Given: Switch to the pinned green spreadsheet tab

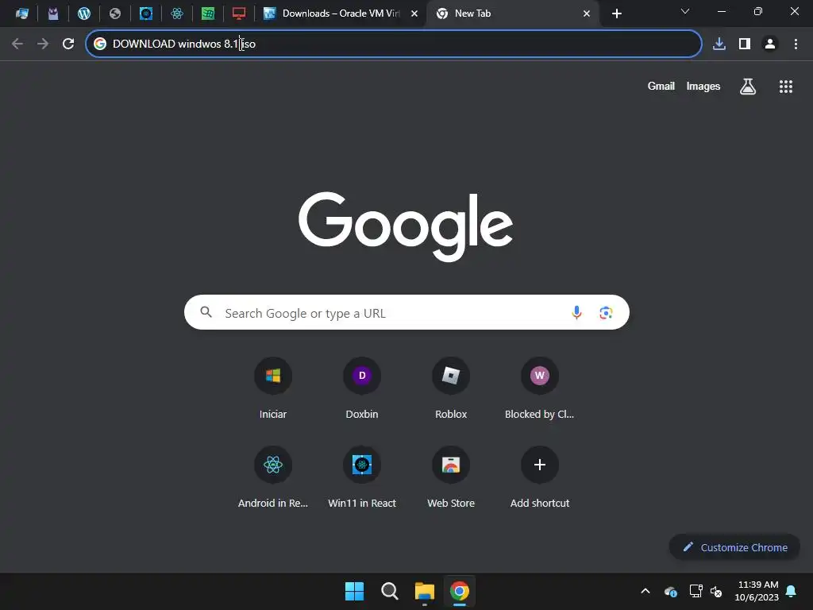Looking at the screenshot, I should coord(208,14).
